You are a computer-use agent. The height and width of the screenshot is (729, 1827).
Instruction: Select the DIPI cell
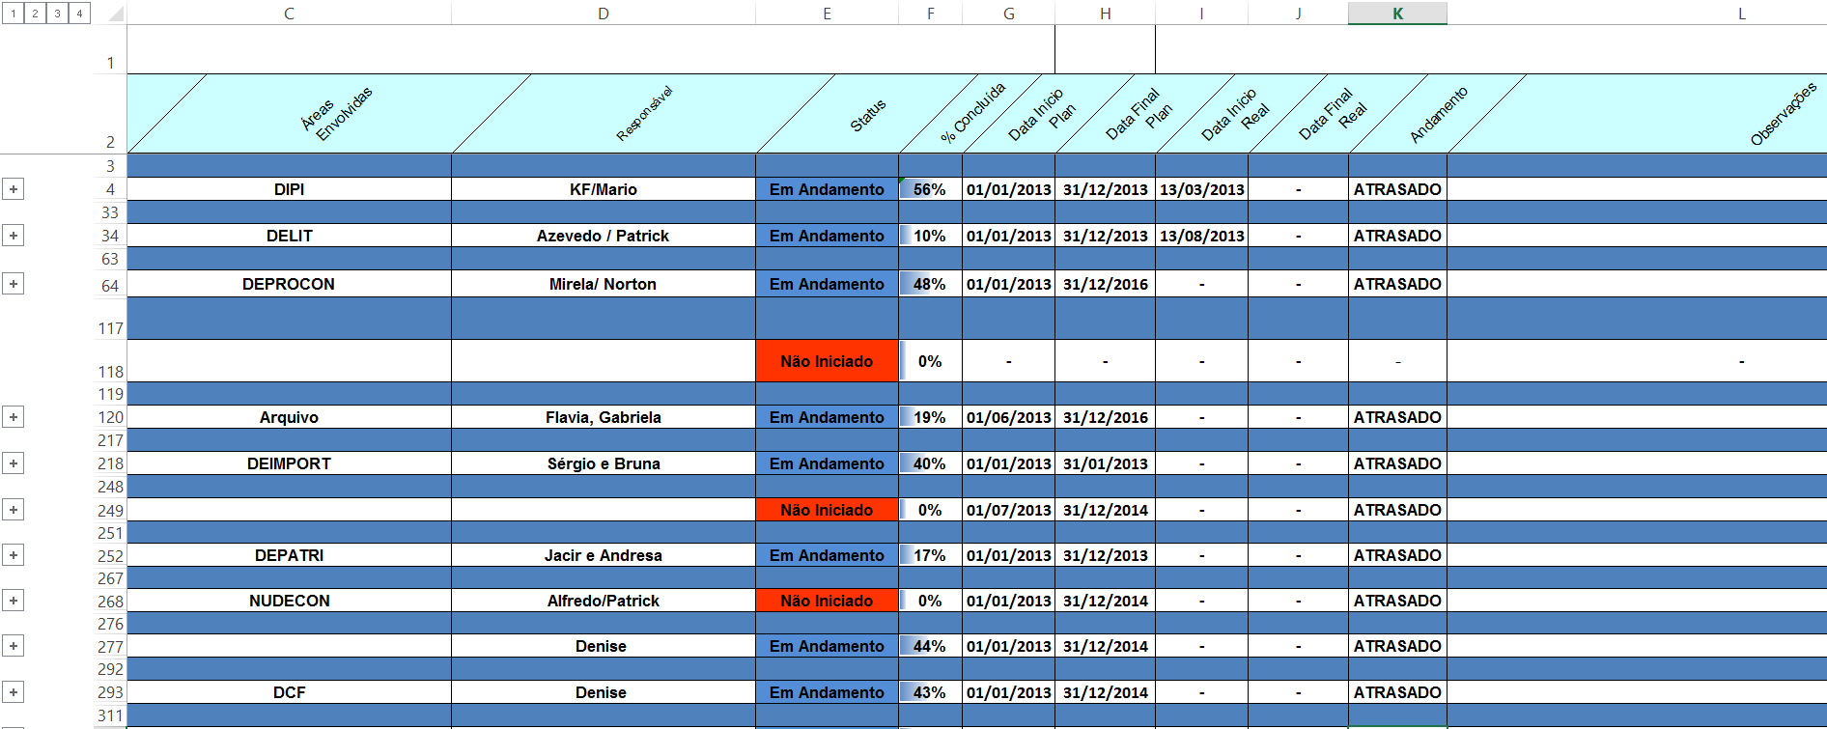click(x=289, y=189)
